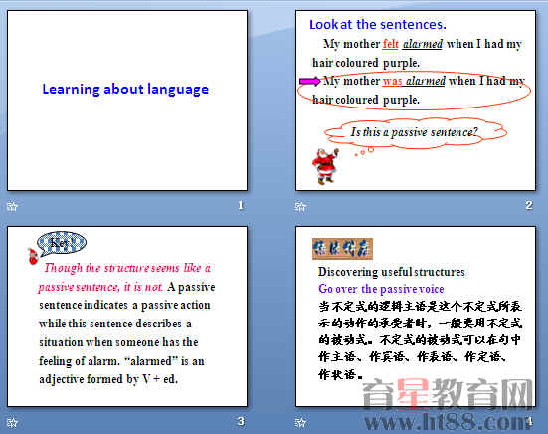548x434 pixels.
Task: Click the Chinese paragraph on slide 4
Action: point(420,339)
